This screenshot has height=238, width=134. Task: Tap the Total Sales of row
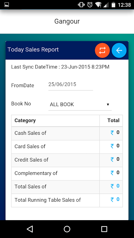click(67, 187)
